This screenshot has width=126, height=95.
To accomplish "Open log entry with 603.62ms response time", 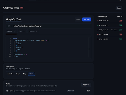I will pos(110,30).
